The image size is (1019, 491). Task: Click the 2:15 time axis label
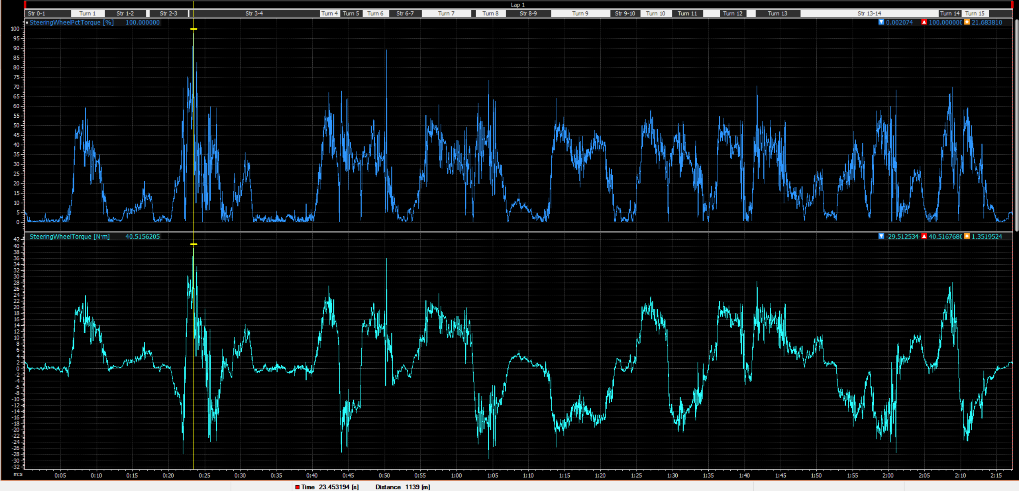[996, 475]
